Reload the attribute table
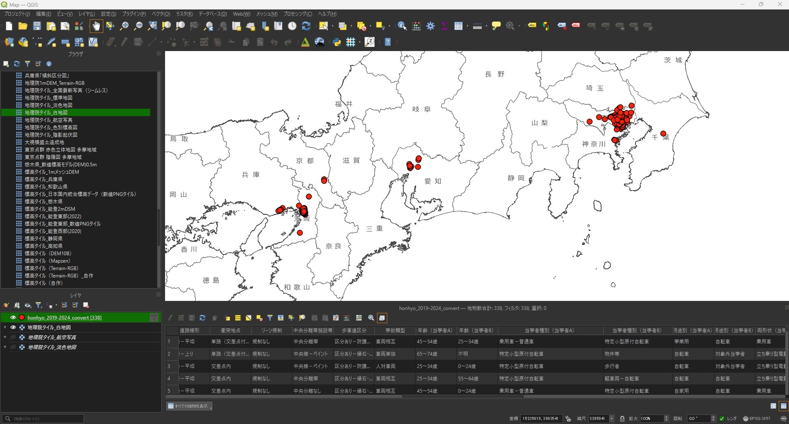The height and width of the screenshot is (424, 789). [202, 318]
